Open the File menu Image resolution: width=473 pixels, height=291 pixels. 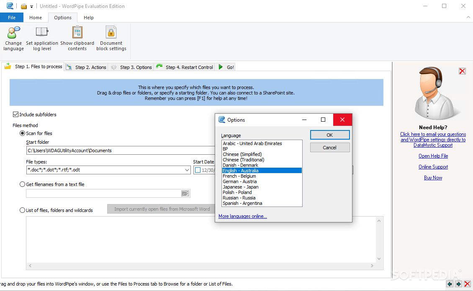point(12,18)
